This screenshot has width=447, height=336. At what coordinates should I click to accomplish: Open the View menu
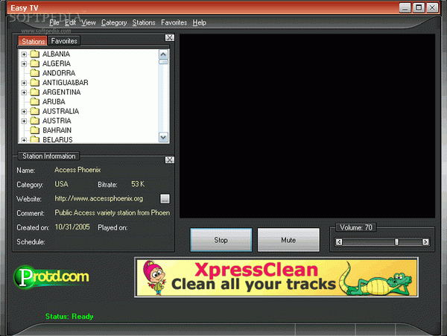89,22
